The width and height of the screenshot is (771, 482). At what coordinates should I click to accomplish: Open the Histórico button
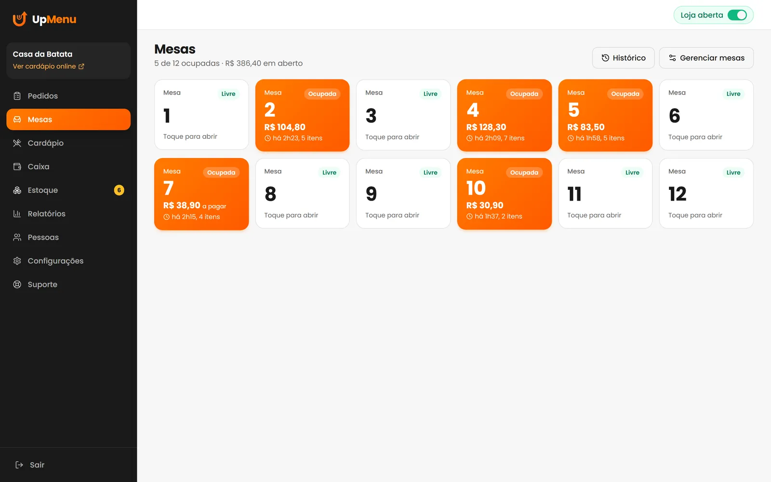[x=623, y=58]
